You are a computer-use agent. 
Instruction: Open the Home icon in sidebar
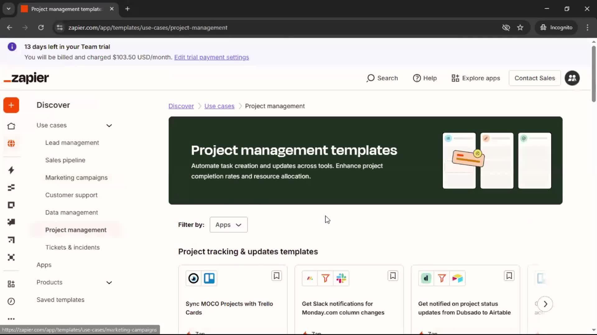click(x=11, y=126)
